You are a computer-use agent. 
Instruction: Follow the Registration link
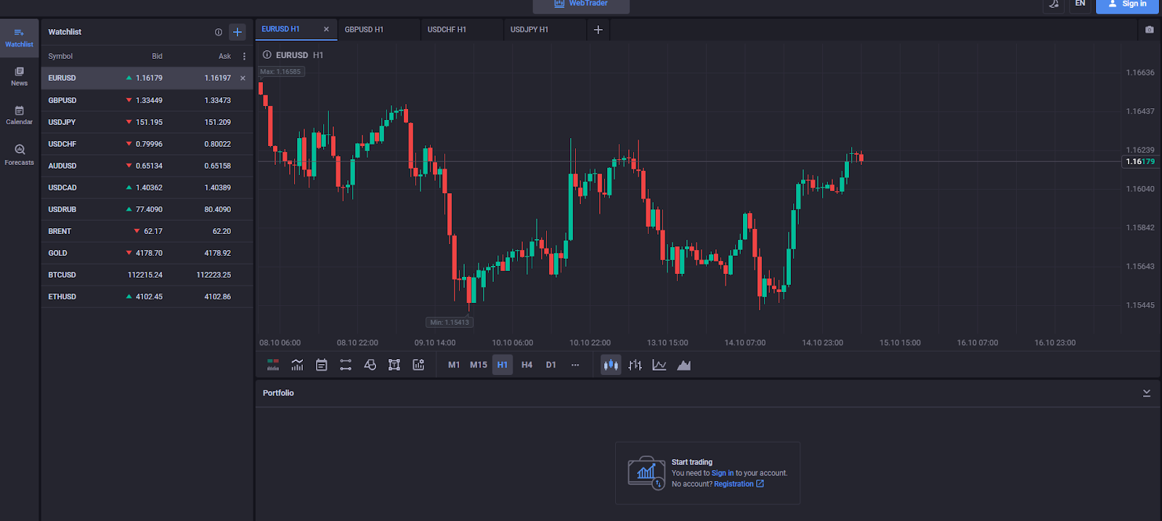(x=734, y=484)
